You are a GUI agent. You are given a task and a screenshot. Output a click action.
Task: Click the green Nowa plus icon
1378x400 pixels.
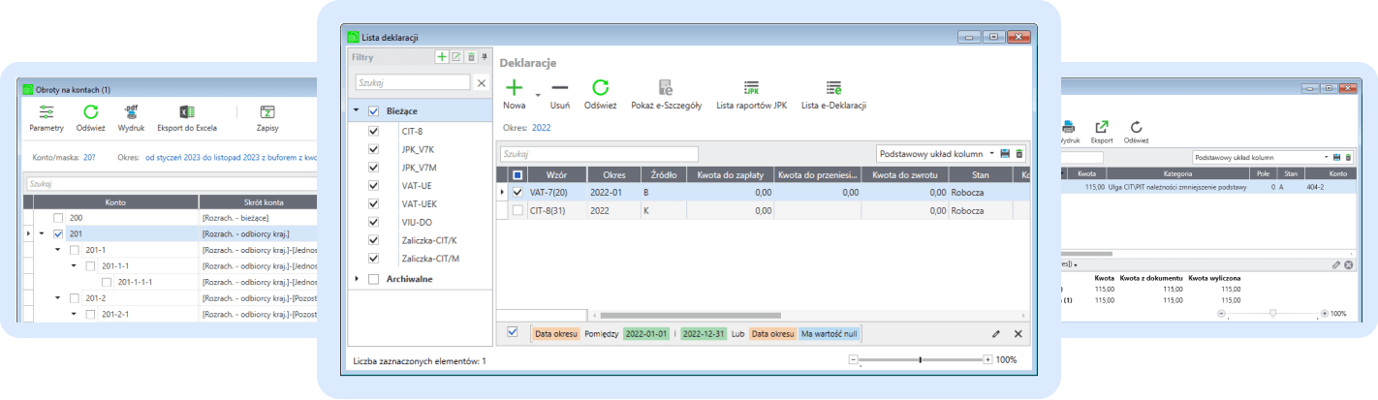(514, 88)
